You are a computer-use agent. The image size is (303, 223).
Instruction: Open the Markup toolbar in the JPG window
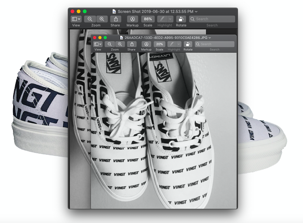pyautogui.click(x=146, y=44)
